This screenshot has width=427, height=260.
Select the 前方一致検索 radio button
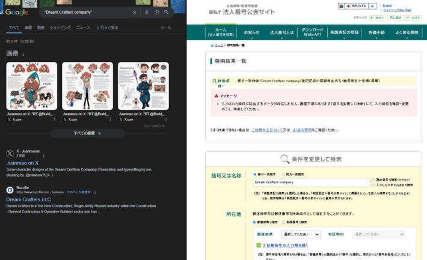point(283,174)
